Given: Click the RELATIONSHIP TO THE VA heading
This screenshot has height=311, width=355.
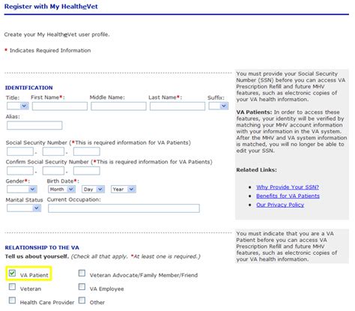Looking at the screenshot, I should point(42,247).
